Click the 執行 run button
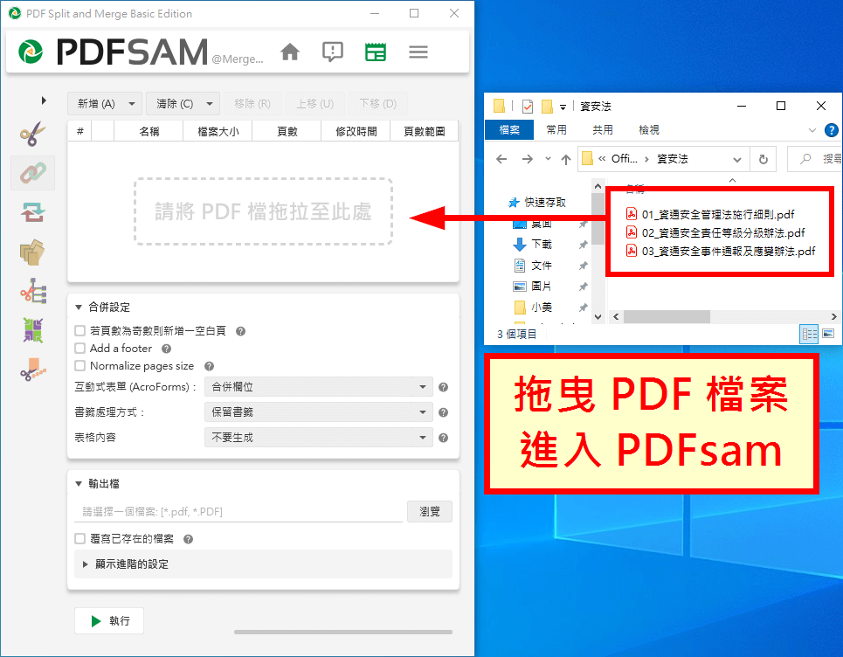Image resolution: width=843 pixels, height=657 pixels. click(109, 621)
